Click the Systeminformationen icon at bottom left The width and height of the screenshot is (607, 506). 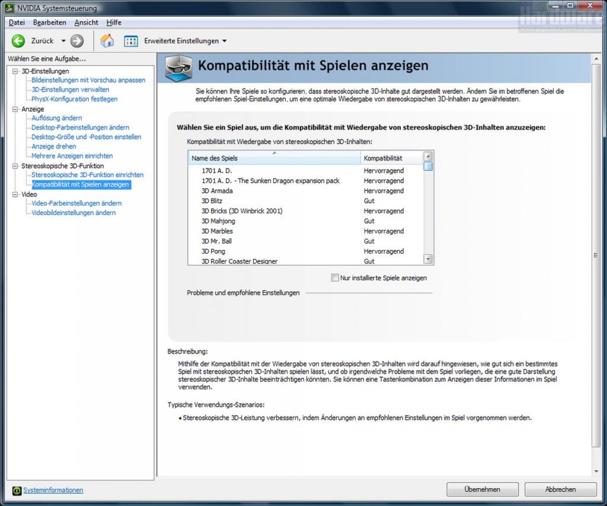coord(17,490)
